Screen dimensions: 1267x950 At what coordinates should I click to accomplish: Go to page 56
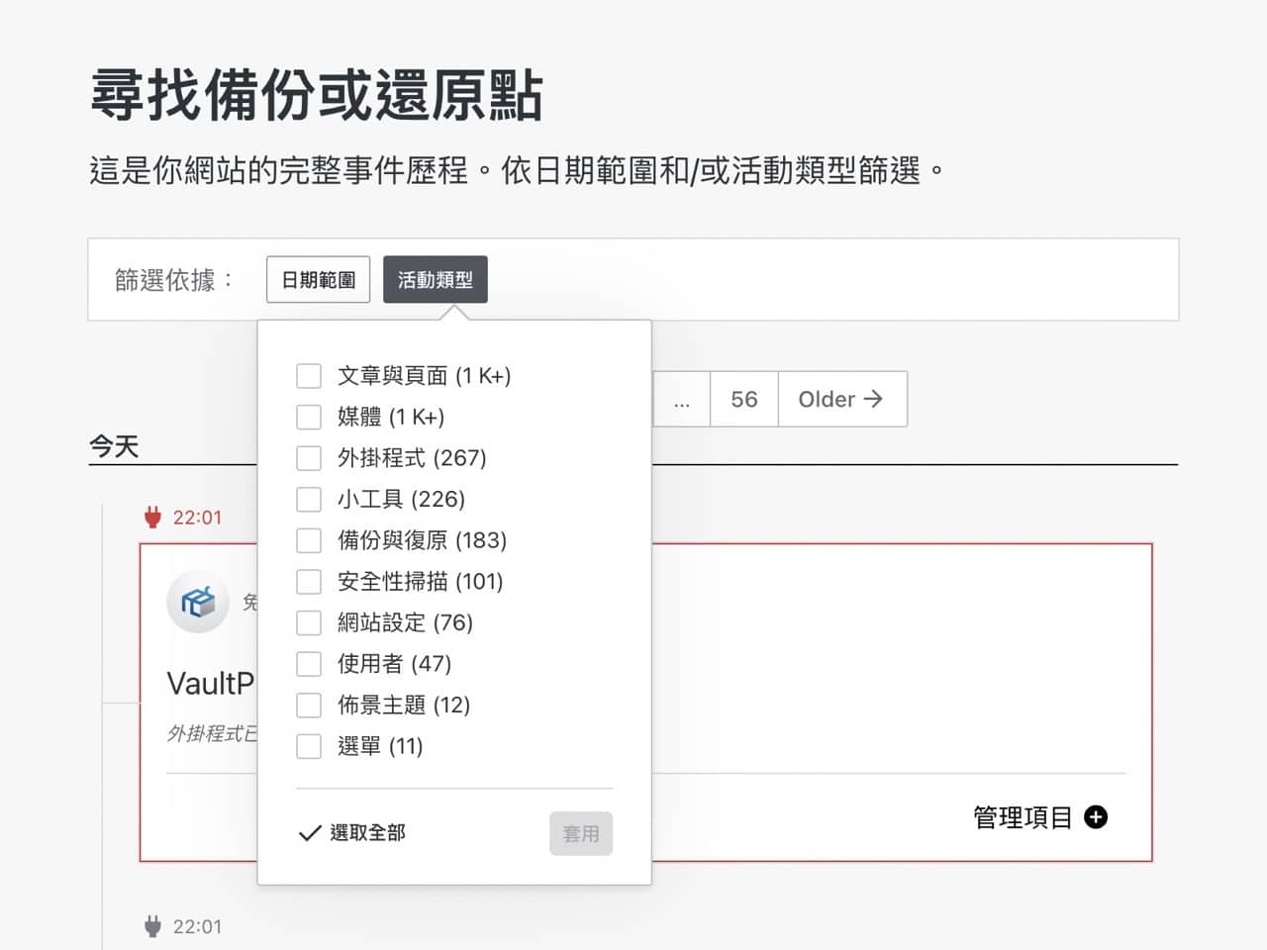pyautogui.click(x=744, y=399)
